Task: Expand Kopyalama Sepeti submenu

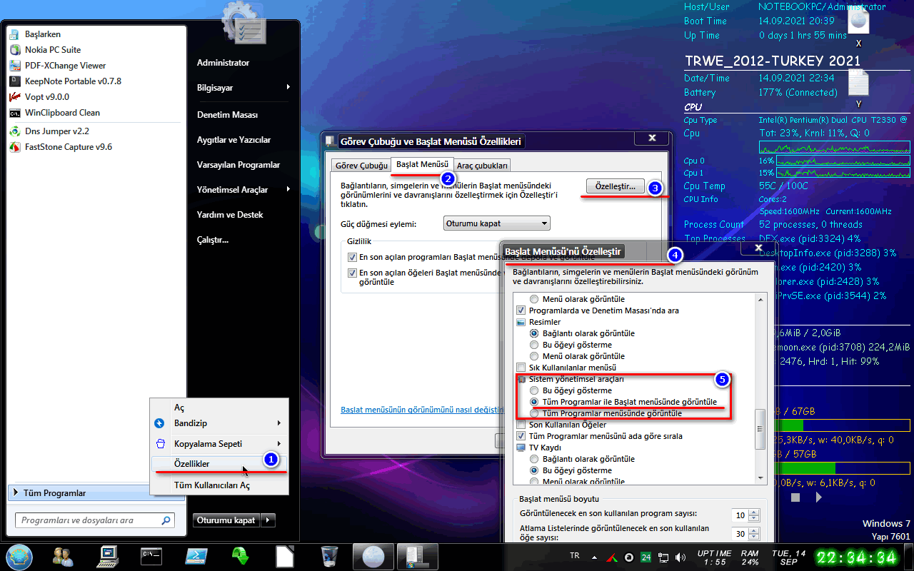Action: [x=278, y=443]
